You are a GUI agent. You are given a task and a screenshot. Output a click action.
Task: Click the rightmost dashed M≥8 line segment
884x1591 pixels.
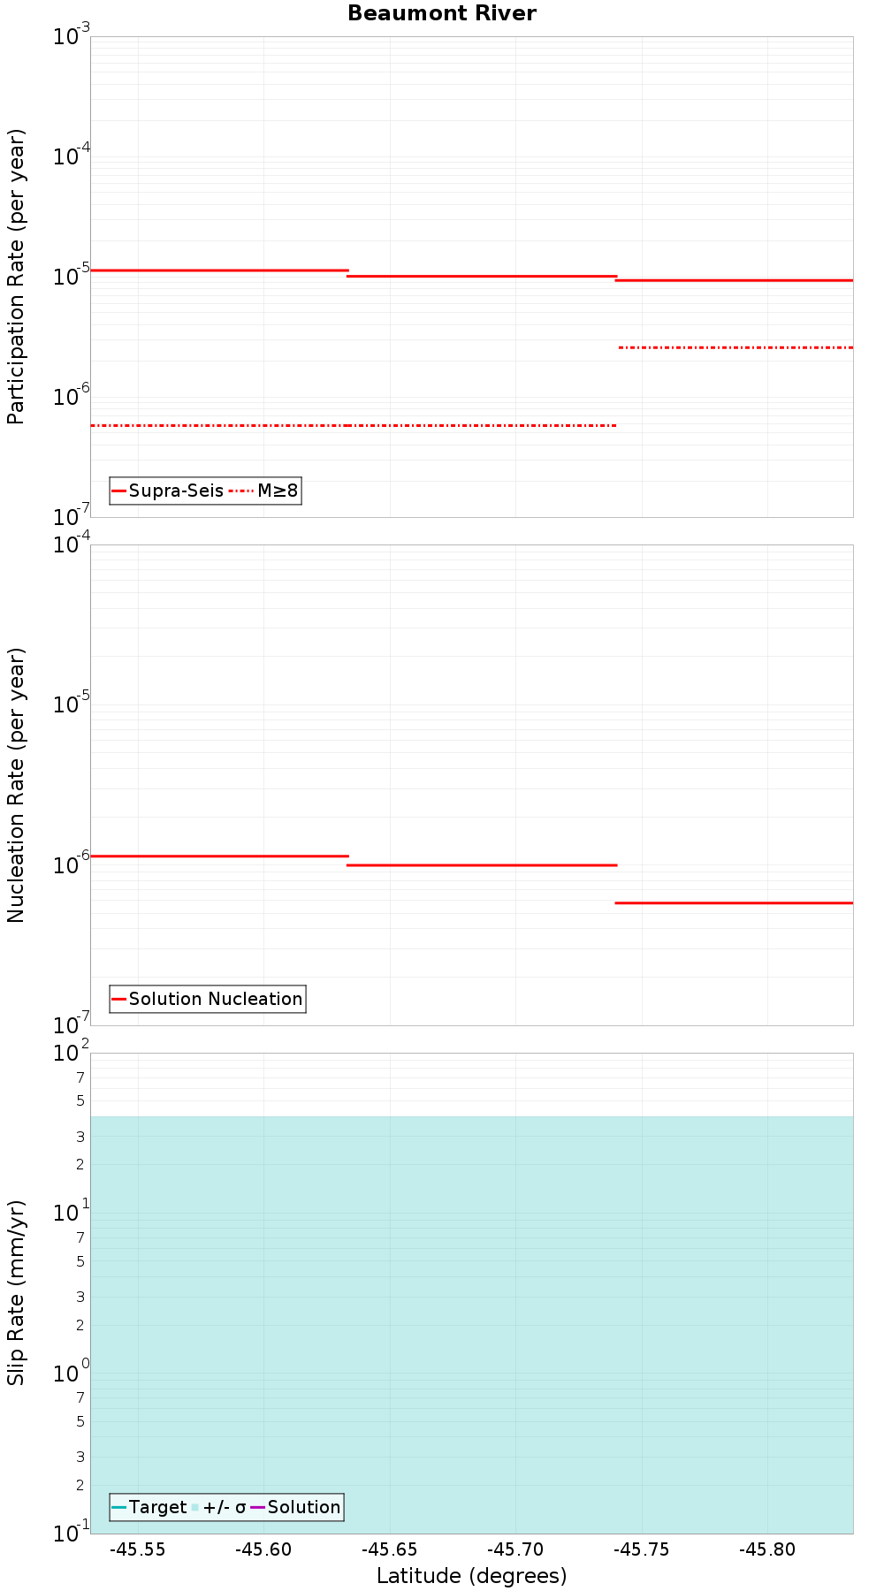pyautogui.click(x=735, y=347)
